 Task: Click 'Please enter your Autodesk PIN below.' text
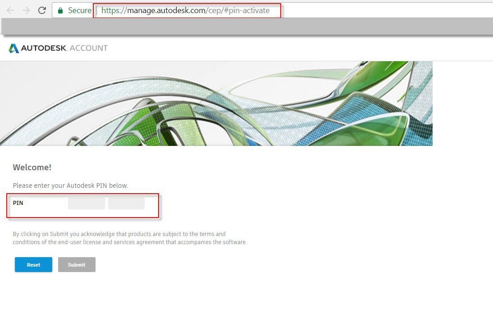click(70, 186)
